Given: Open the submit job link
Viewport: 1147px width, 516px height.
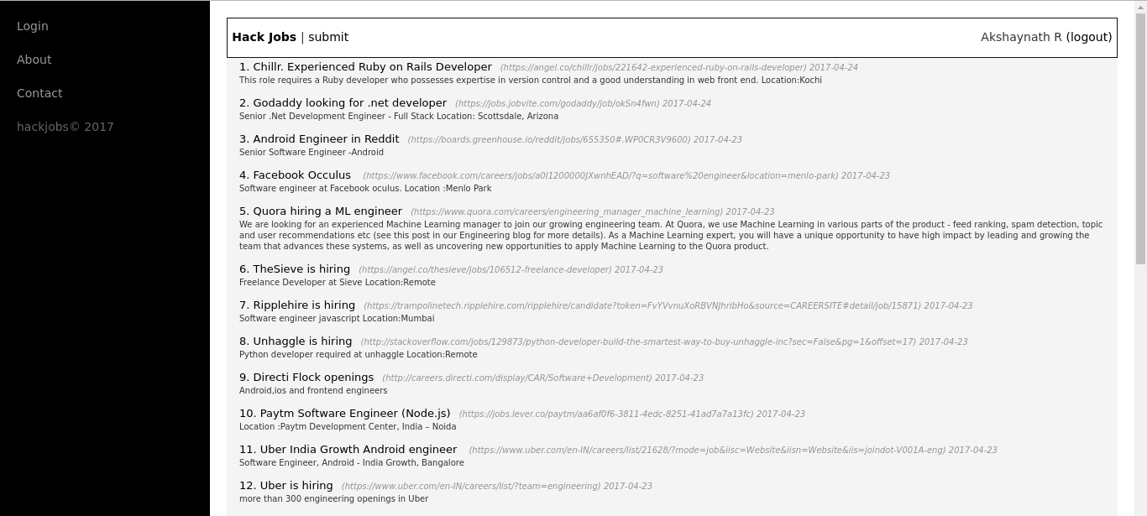Looking at the screenshot, I should pyautogui.click(x=328, y=37).
